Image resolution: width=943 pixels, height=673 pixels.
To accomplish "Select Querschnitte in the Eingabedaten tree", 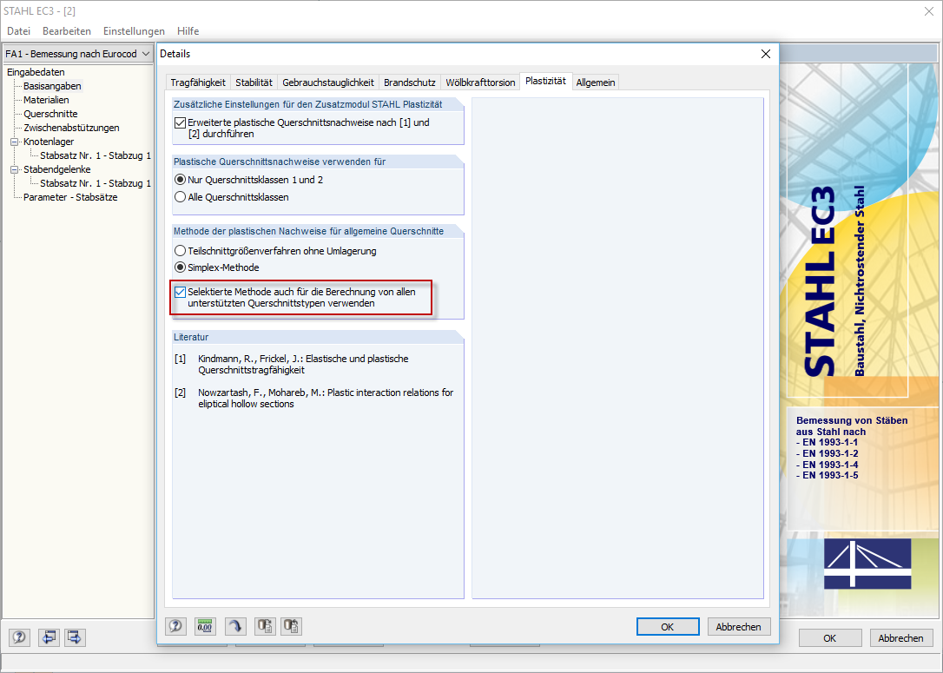I will (x=48, y=113).
